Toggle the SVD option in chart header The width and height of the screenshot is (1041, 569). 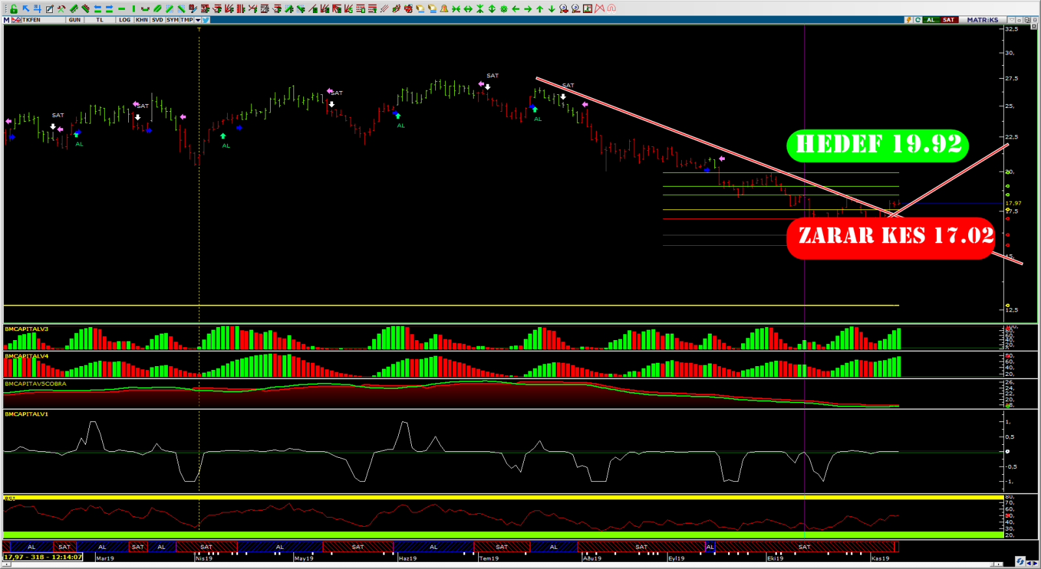(x=157, y=20)
